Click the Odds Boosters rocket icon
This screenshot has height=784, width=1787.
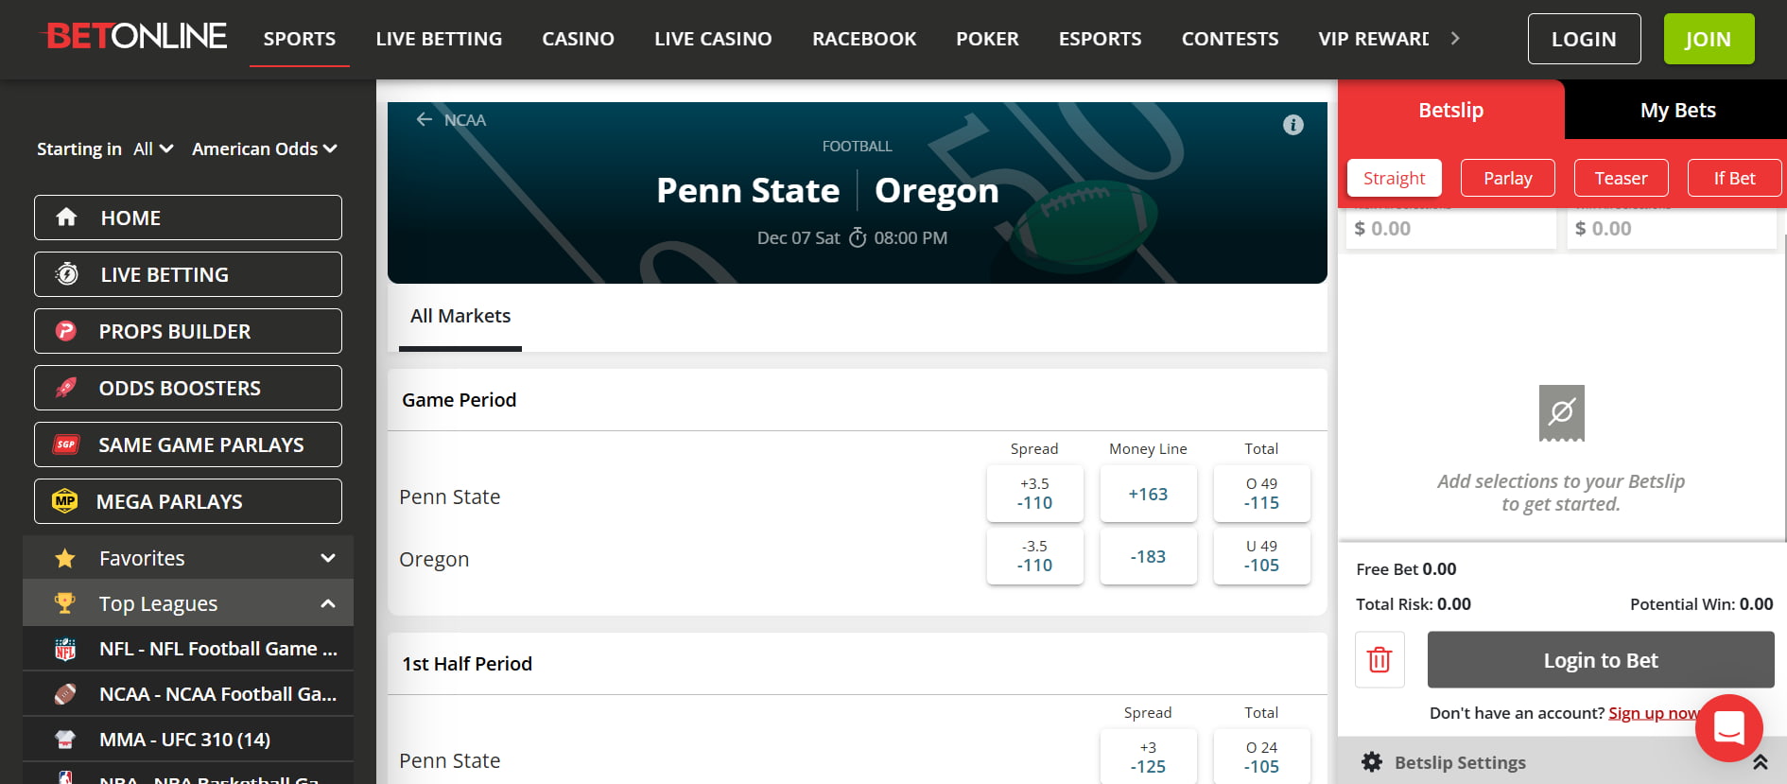(66, 388)
